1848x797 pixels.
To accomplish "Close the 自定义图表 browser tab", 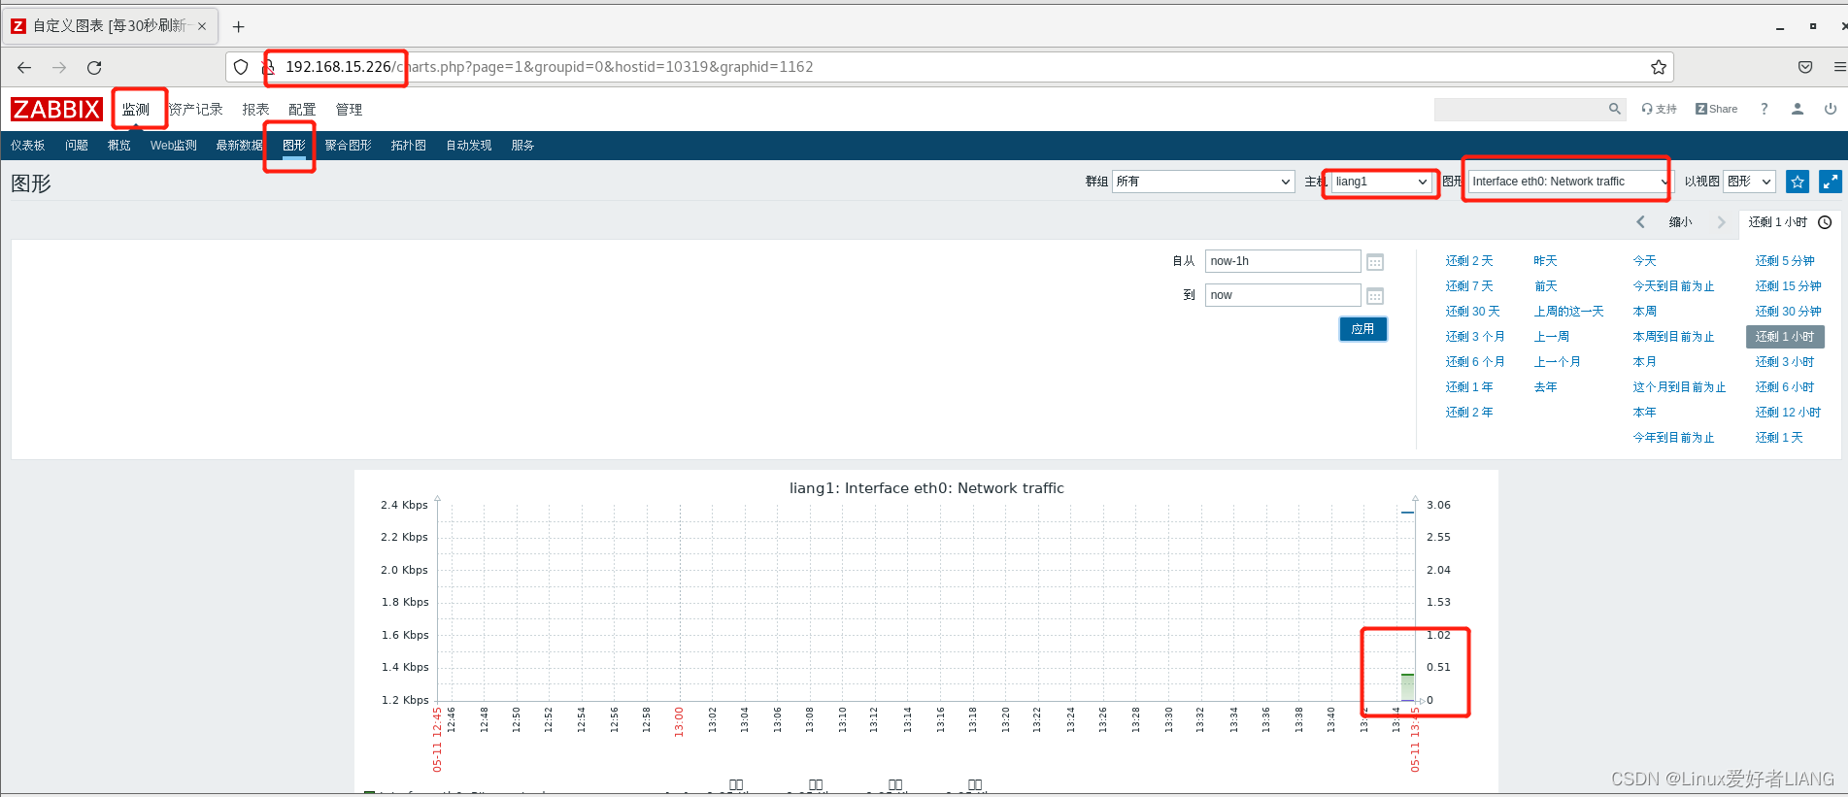I will (202, 26).
